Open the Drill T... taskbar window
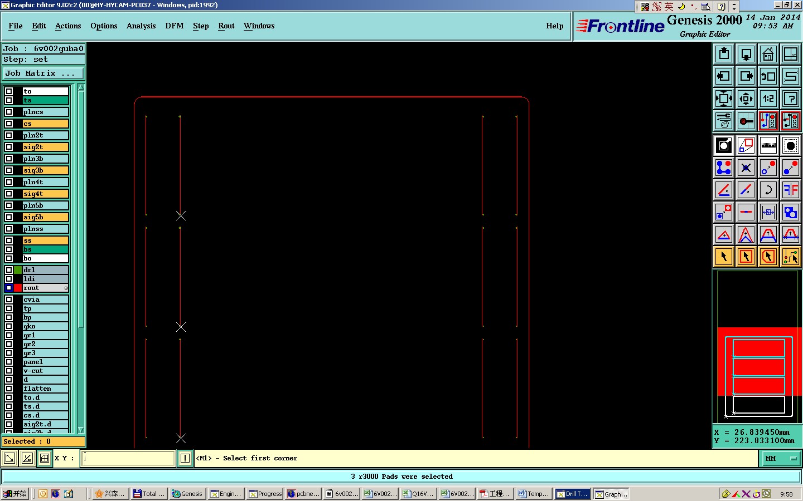The height and width of the screenshot is (501, 803). (572, 494)
